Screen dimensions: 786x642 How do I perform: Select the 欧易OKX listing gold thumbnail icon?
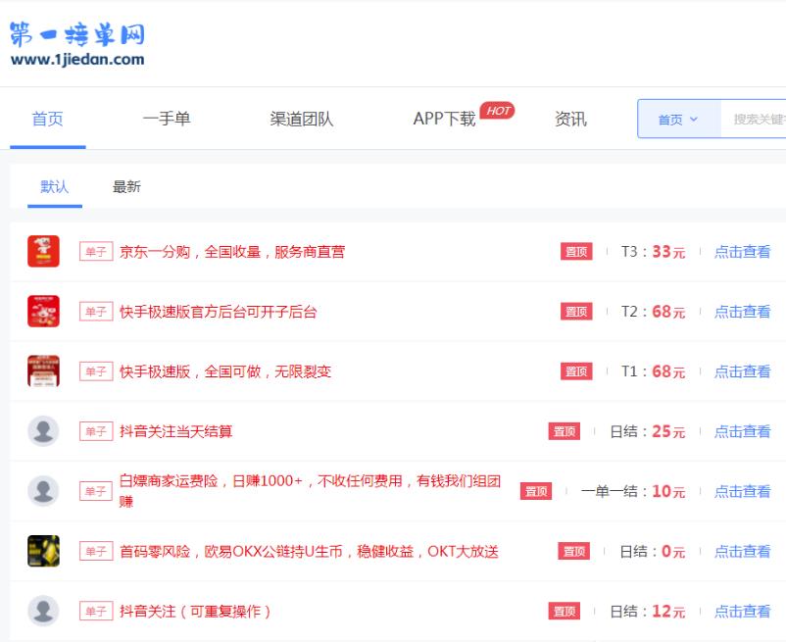click(42, 550)
